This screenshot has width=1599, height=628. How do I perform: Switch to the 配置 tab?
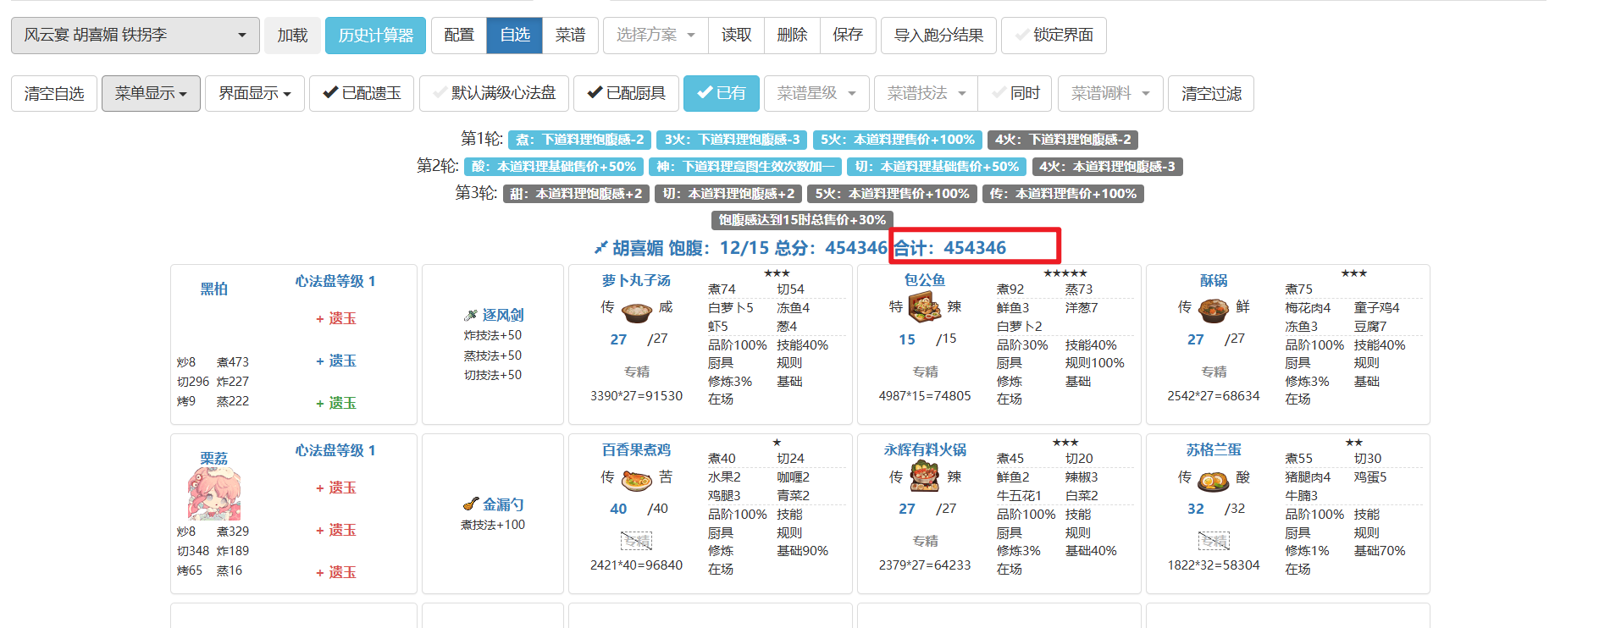tap(459, 36)
